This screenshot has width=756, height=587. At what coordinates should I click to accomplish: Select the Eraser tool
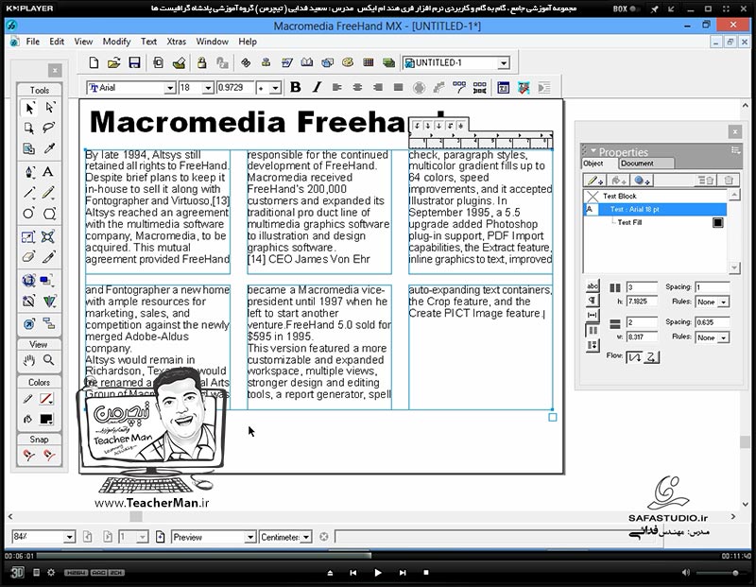pos(29,256)
